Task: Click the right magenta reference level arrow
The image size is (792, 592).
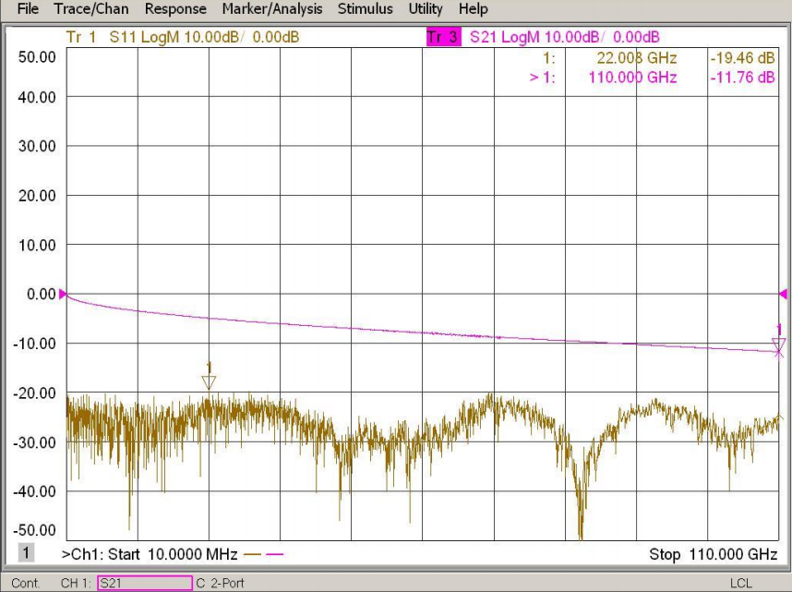Action: [x=783, y=294]
